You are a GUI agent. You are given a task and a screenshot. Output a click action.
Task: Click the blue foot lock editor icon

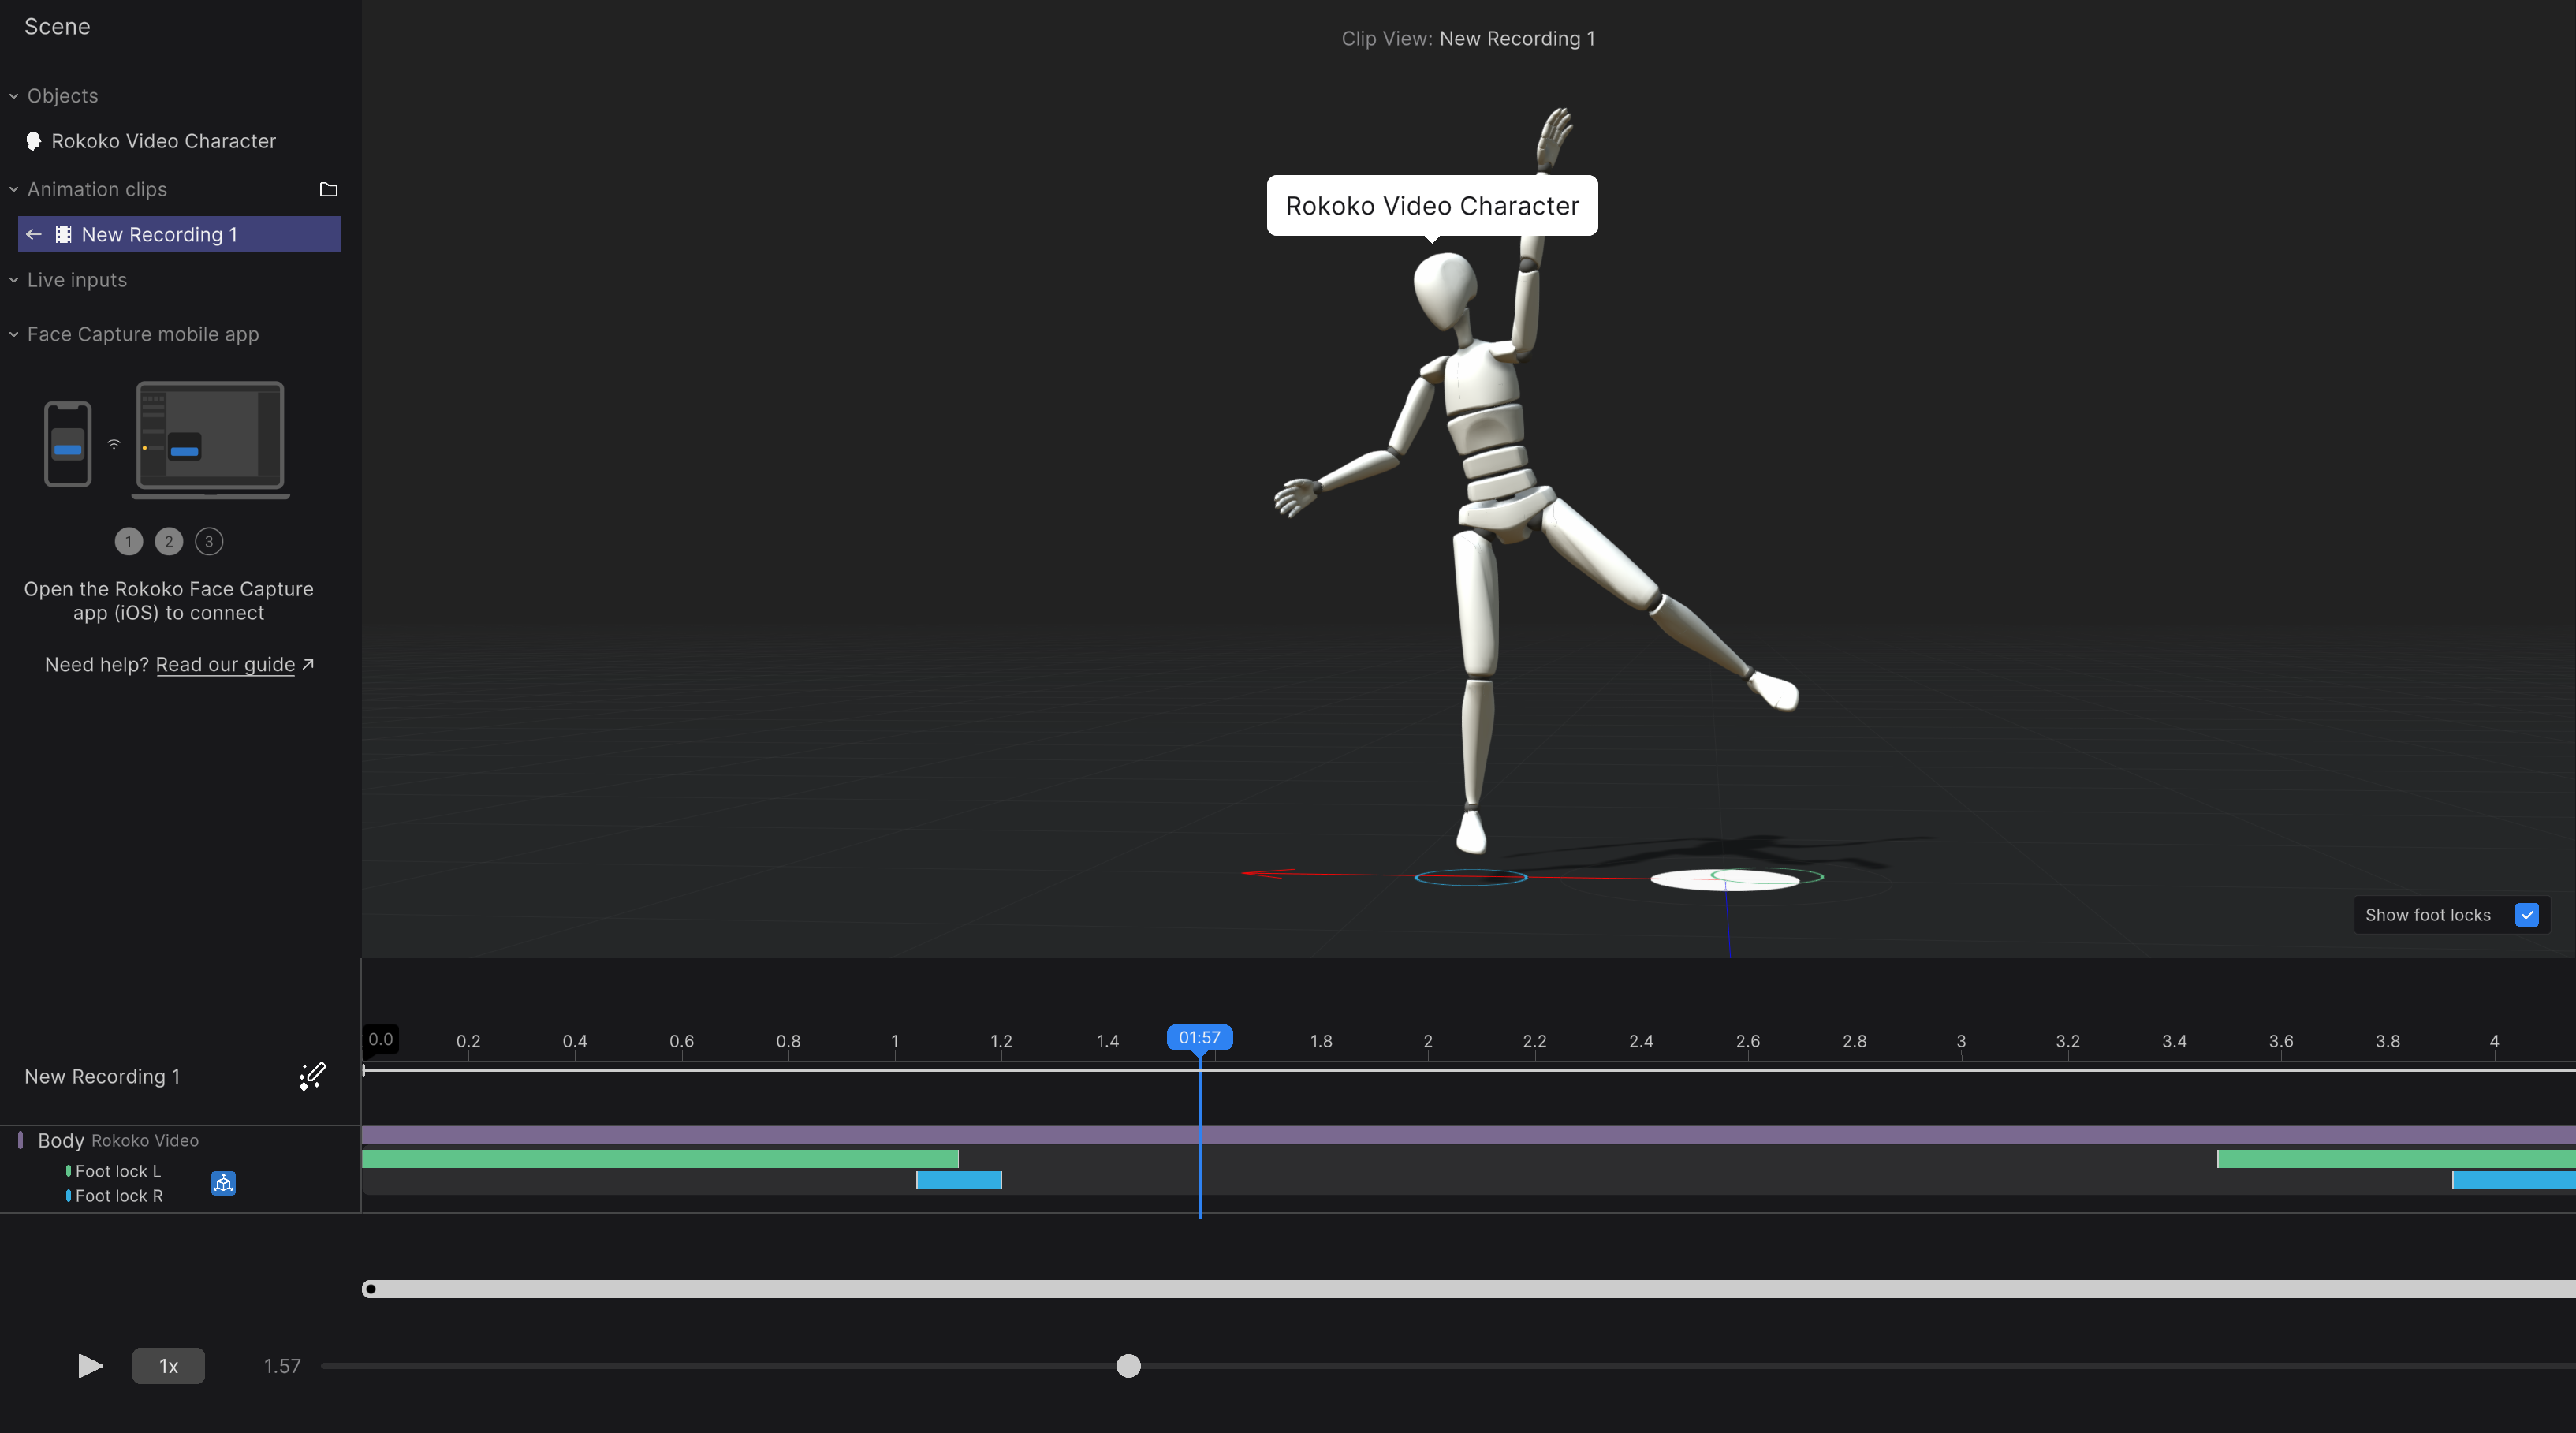(223, 1183)
